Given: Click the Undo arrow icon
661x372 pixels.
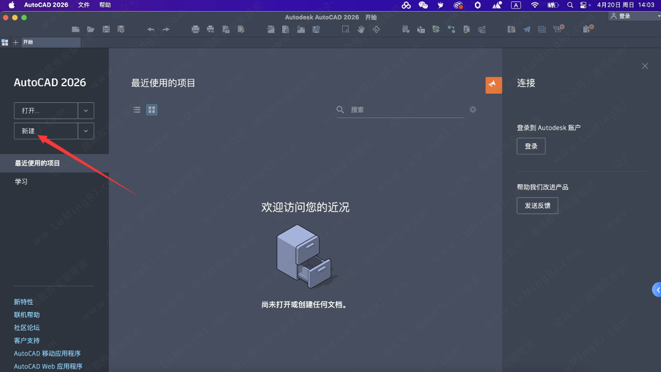Looking at the screenshot, I should click(151, 29).
